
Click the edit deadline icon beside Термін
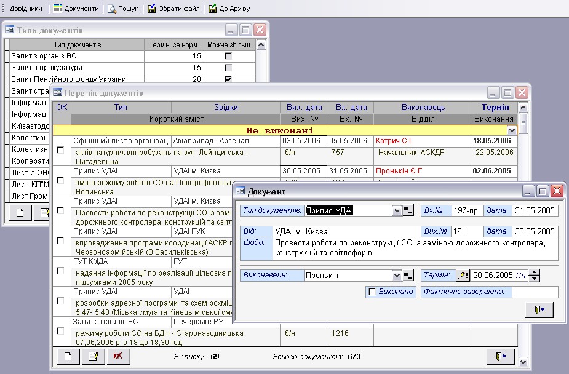463,276
